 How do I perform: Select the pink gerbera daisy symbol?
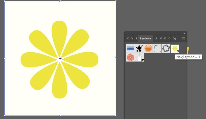131,57
